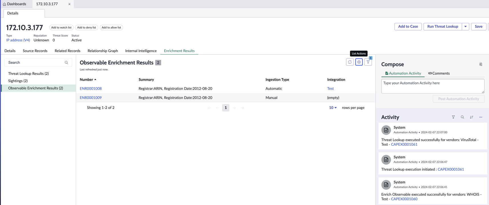Click the Manual ingestion type cell

[x=272, y=98]
